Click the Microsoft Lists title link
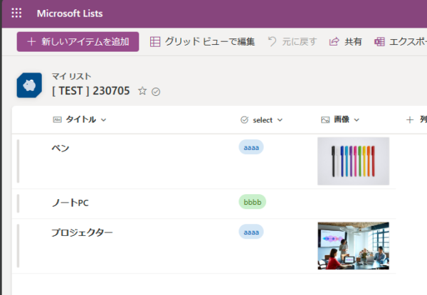Screen dimensions: 427x295 70,14
